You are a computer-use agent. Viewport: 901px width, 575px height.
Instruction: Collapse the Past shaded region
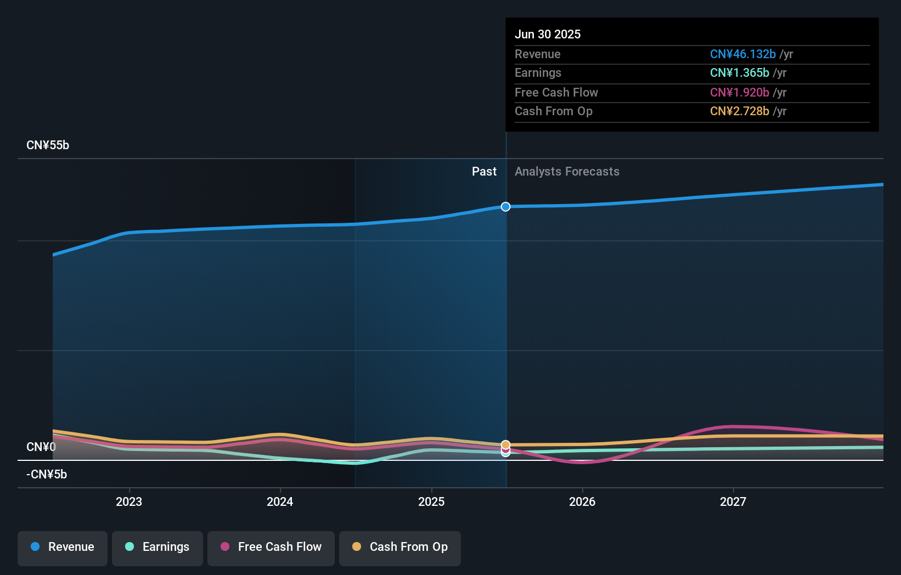click(x=484, y=171)
